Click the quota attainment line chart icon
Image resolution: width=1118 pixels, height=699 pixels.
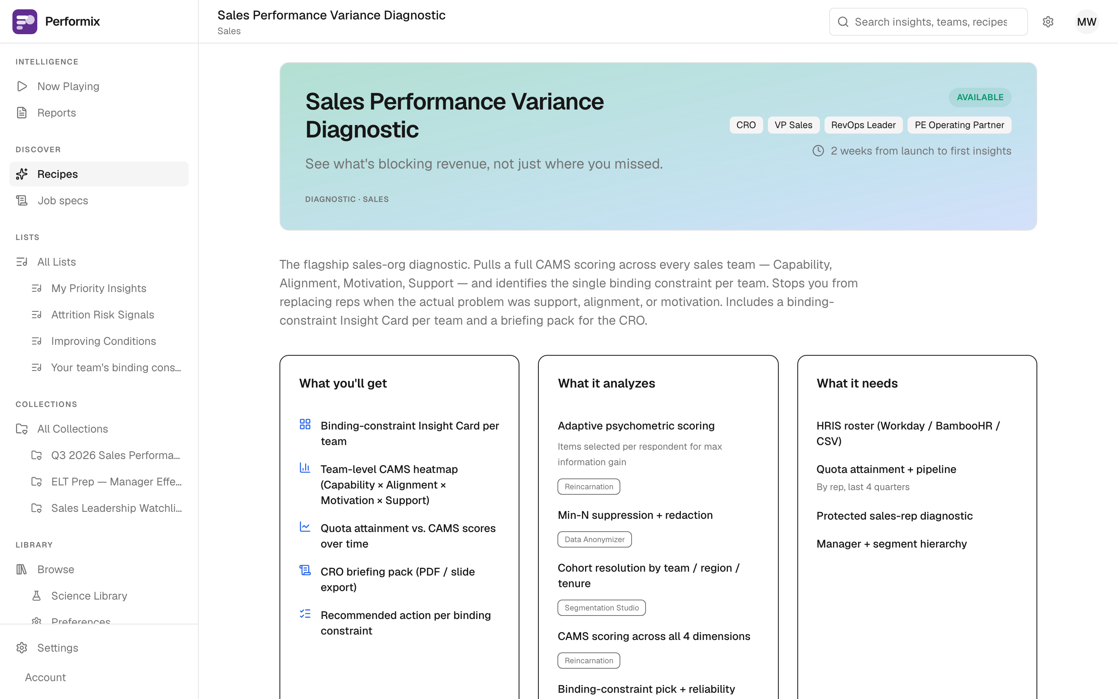coord(305,527)
